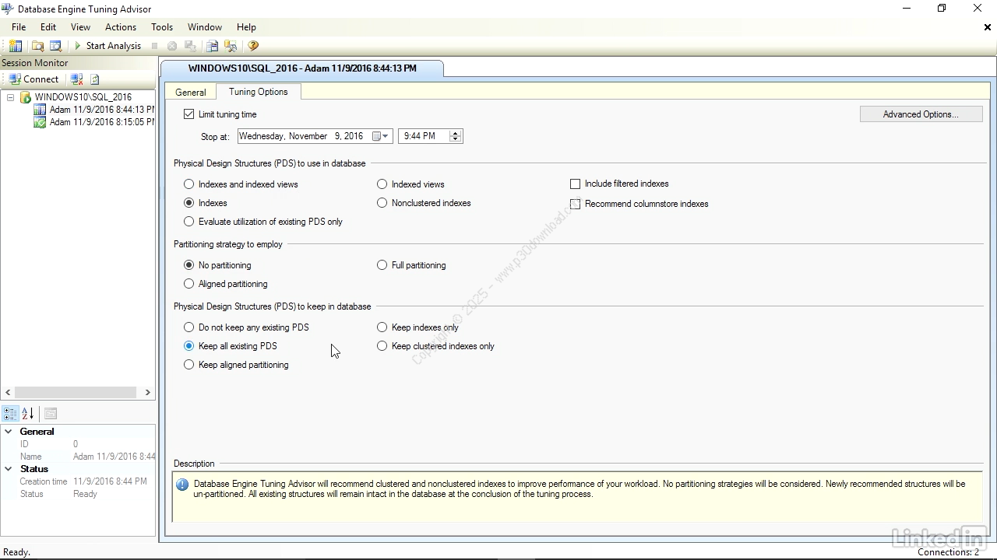Click the Refresh icon in Session Monitor
The width and height of the screenshot is (997, 560).
[x=95, y=79]
